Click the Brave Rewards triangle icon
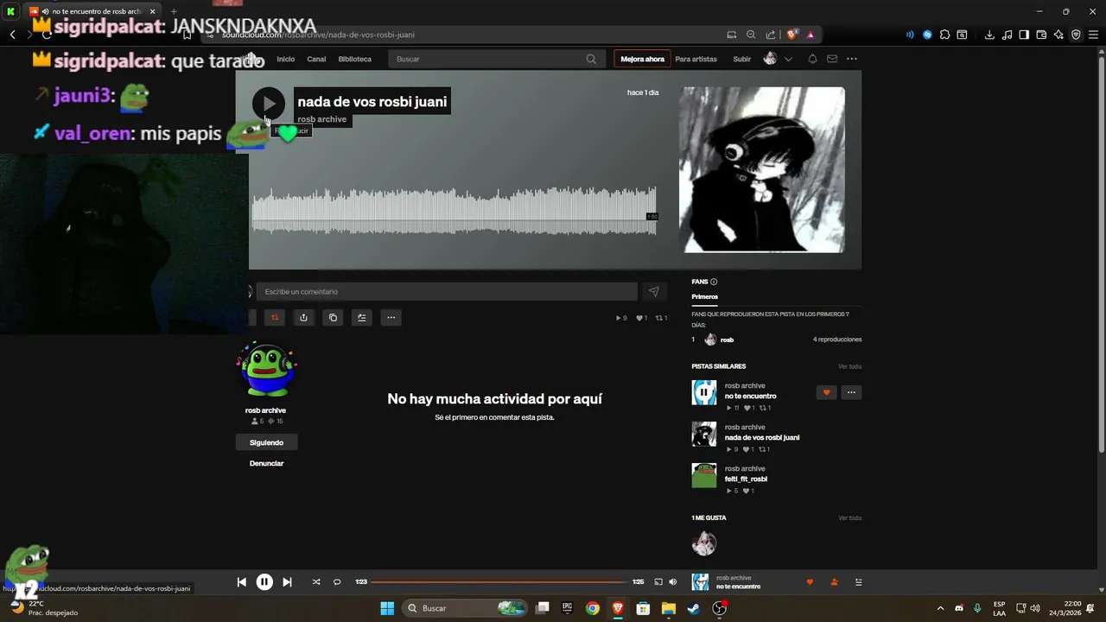Viewport: 1106px width, 622px height. pos(810,35)
